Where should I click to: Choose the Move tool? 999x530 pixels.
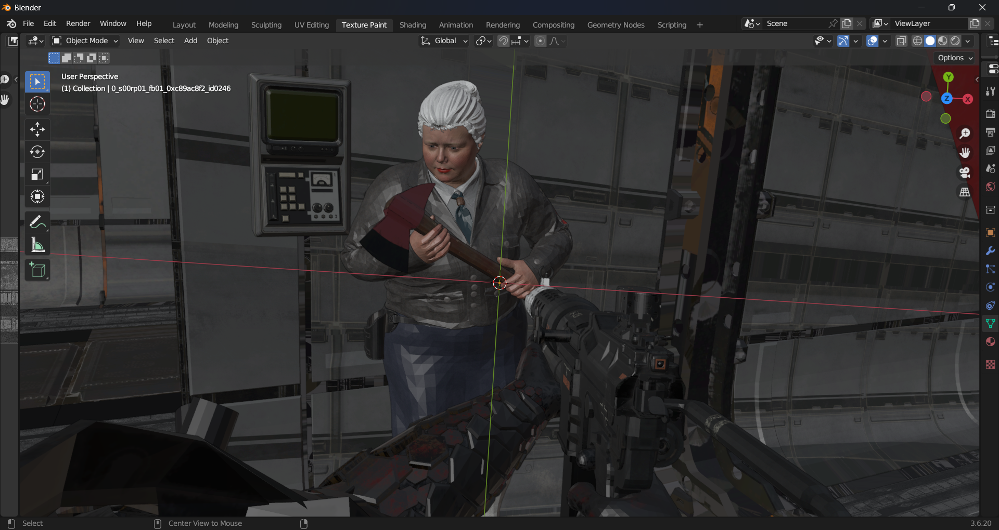37,129
